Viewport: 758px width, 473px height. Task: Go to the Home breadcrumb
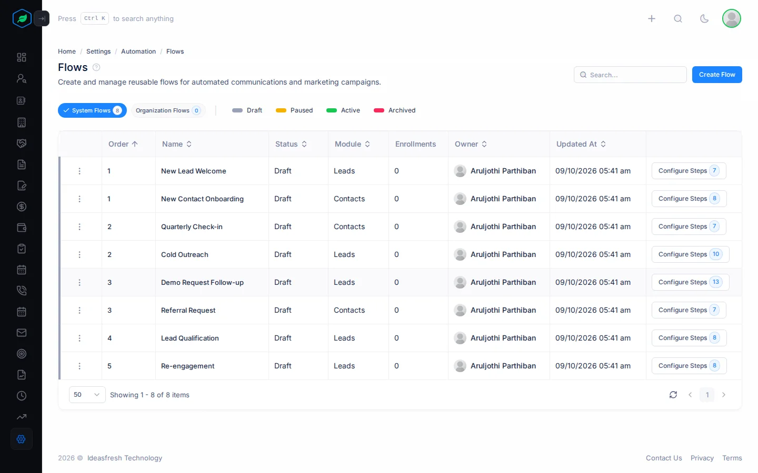67,52
